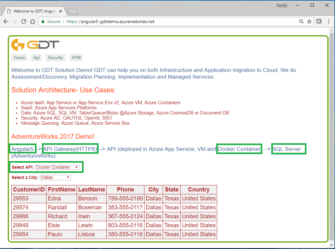Click phone number 383-555-0117

[125, 207]
